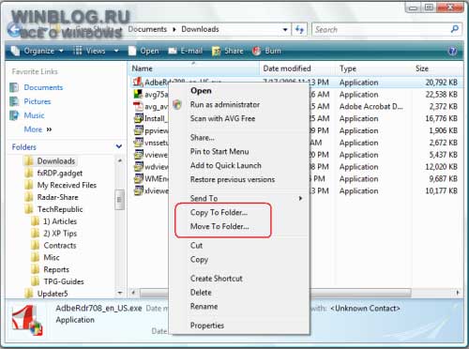Click the Burn toolbar button
469x349 pixels.
266,51
